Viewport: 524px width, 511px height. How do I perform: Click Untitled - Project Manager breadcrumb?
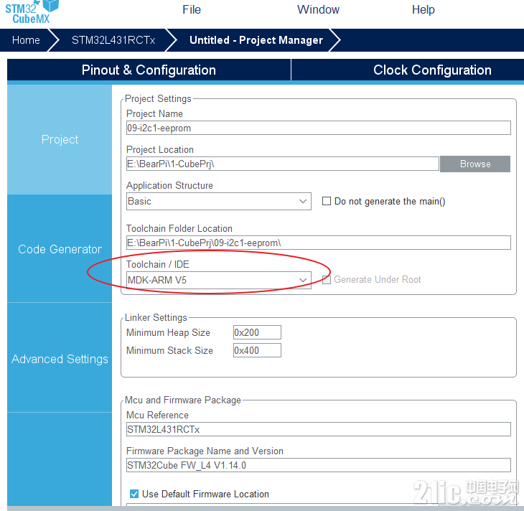point(256,40)
